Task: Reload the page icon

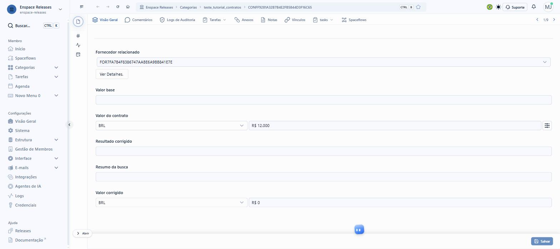Action: click(x=118, y=7)
